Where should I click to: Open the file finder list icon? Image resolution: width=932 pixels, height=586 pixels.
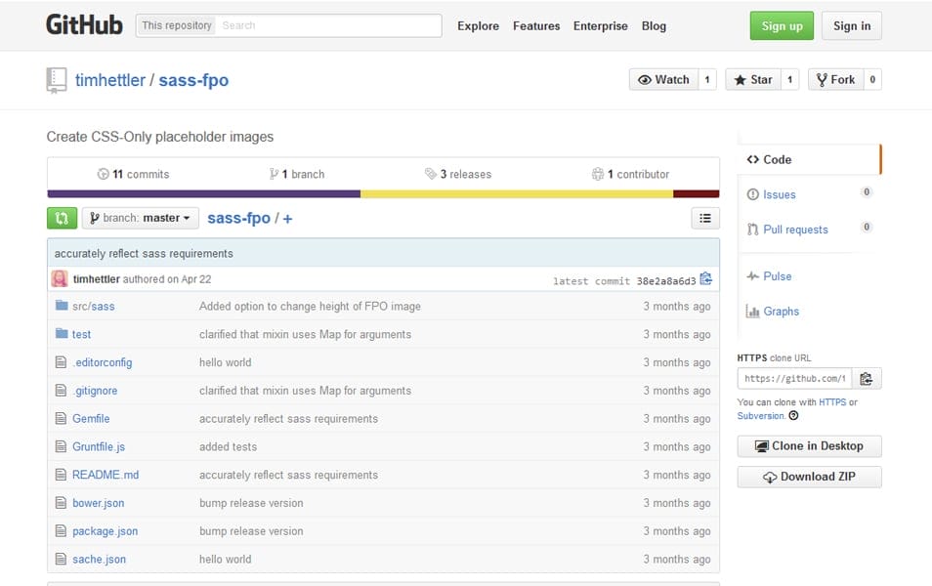point(705,218)
